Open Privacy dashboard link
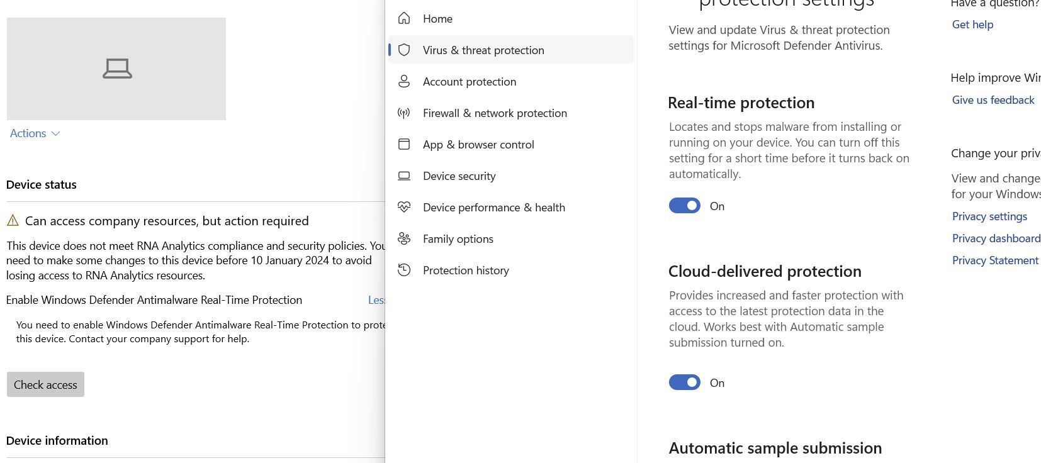 tap(996, 238)
